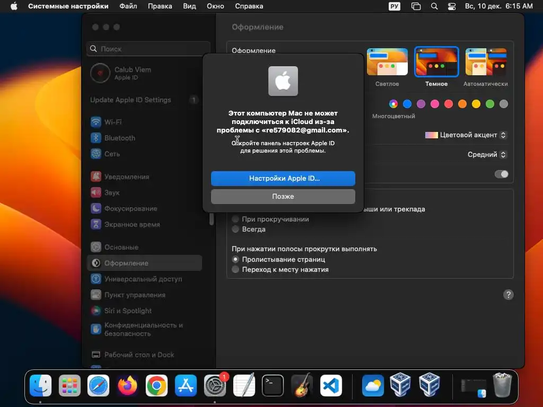Choose the pink accent color
This screenshot has height=407, width=543.
[x=435, y=104]
